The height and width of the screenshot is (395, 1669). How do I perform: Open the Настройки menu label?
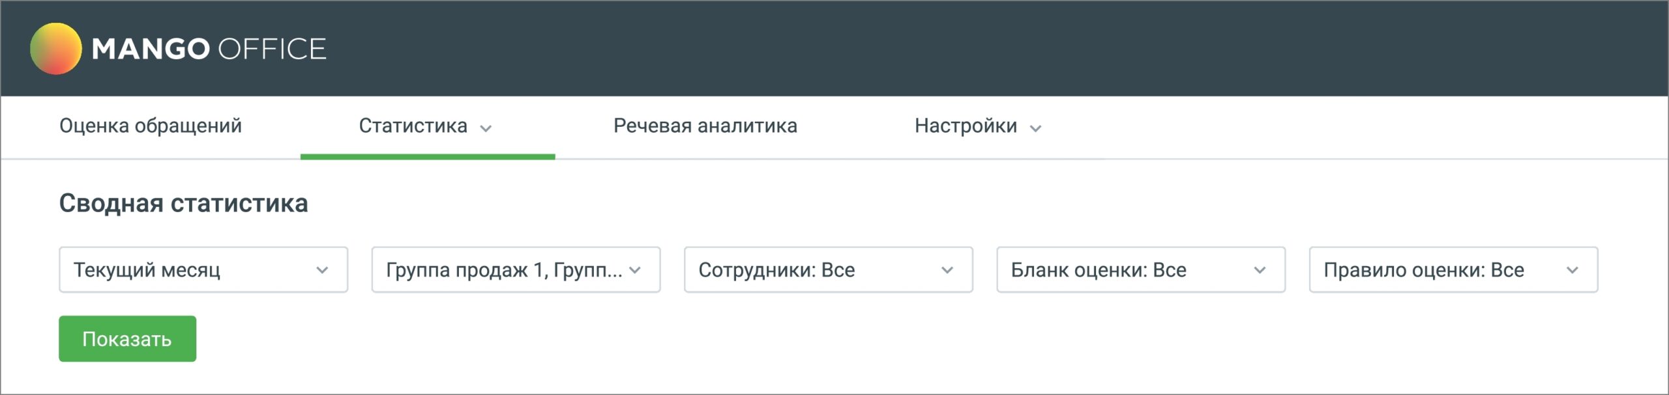(x=965, y=126)
